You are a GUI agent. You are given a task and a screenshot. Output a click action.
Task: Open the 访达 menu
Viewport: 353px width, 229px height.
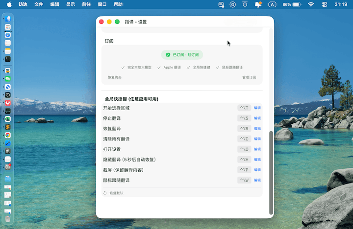[x=23, y=4]
